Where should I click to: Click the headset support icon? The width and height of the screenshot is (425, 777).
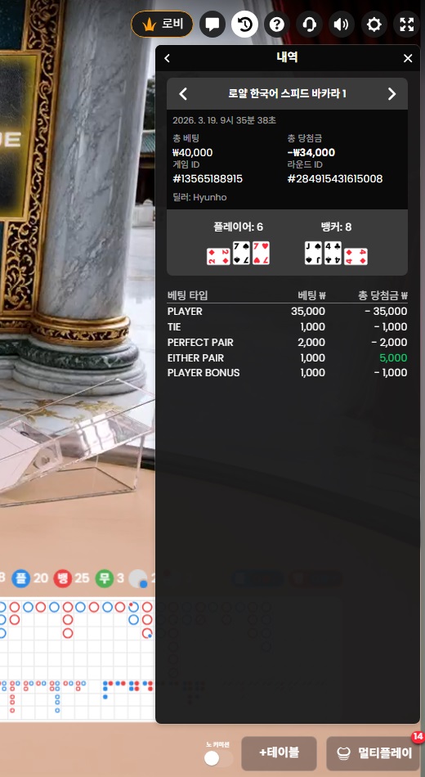[x=309, y=24]
